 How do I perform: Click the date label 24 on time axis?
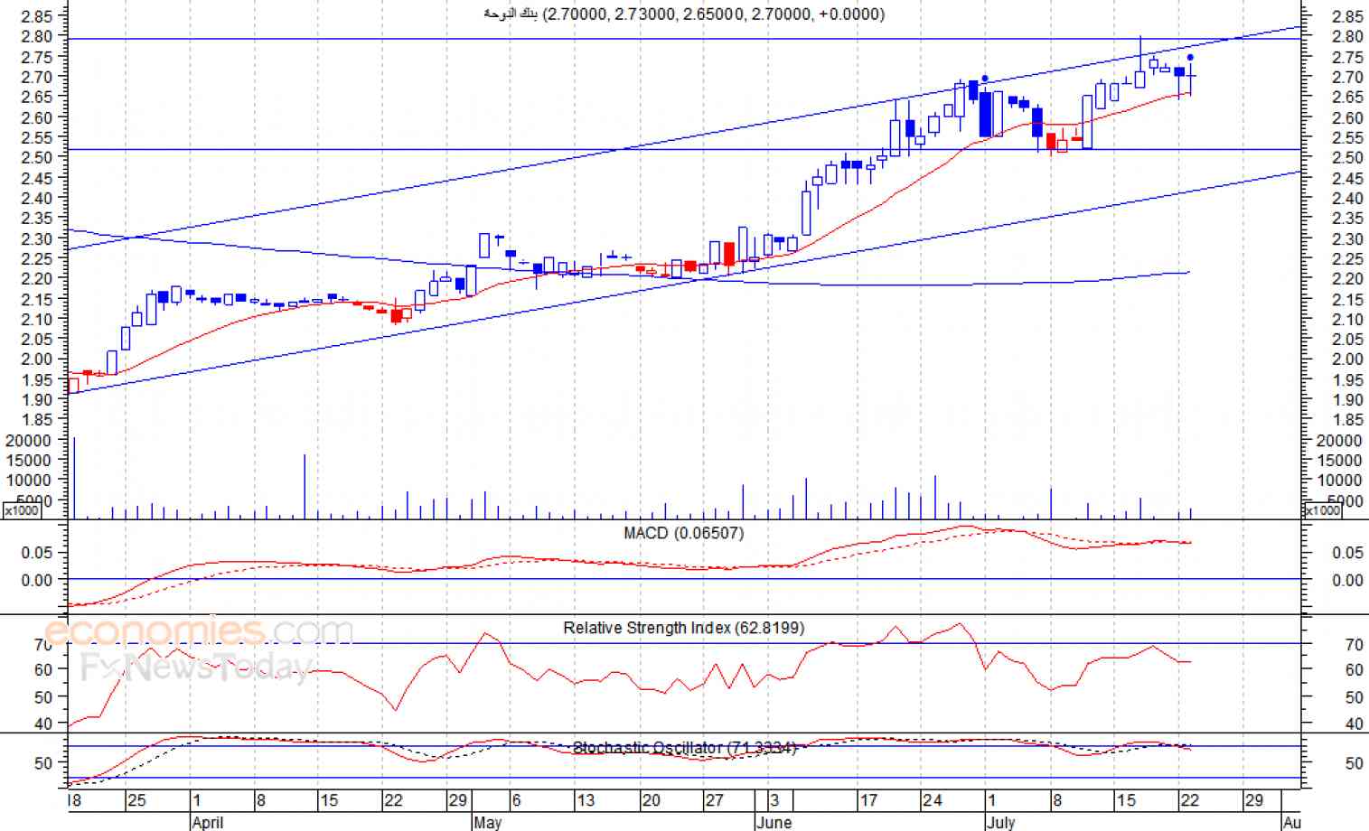pos(933,800)
